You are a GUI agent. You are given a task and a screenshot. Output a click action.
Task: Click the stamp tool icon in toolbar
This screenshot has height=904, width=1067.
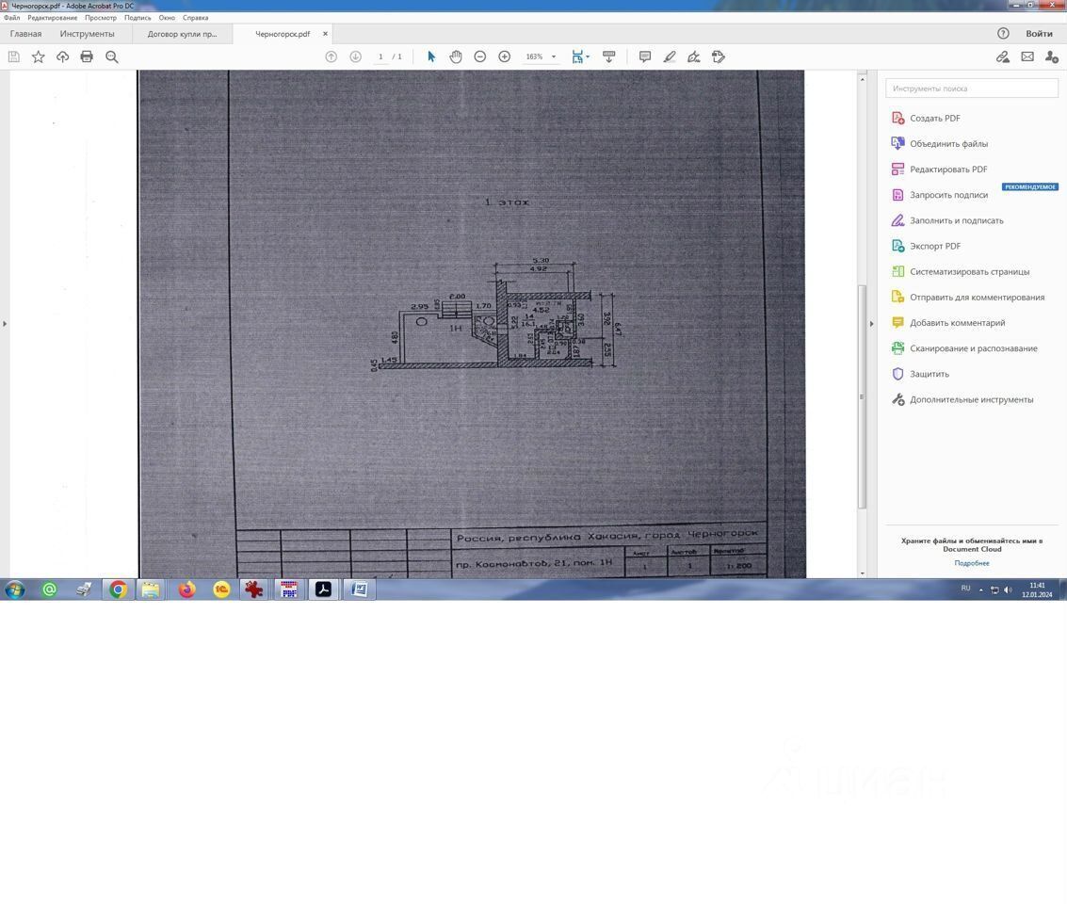[719, 57]
